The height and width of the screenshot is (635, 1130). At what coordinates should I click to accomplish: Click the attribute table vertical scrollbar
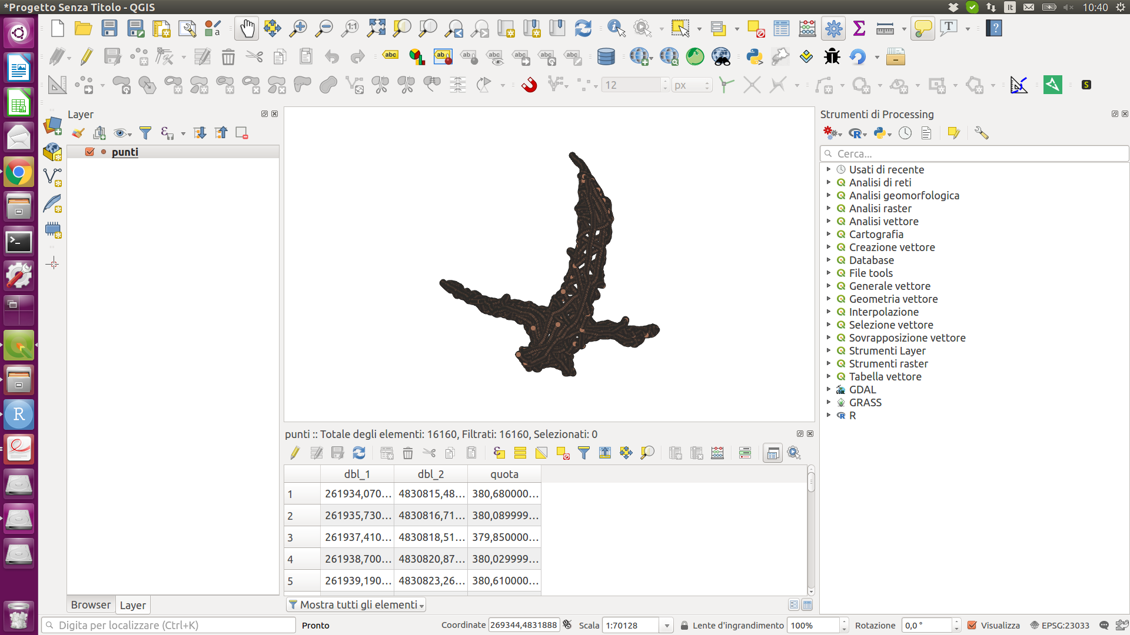click(x=811, y=529)
